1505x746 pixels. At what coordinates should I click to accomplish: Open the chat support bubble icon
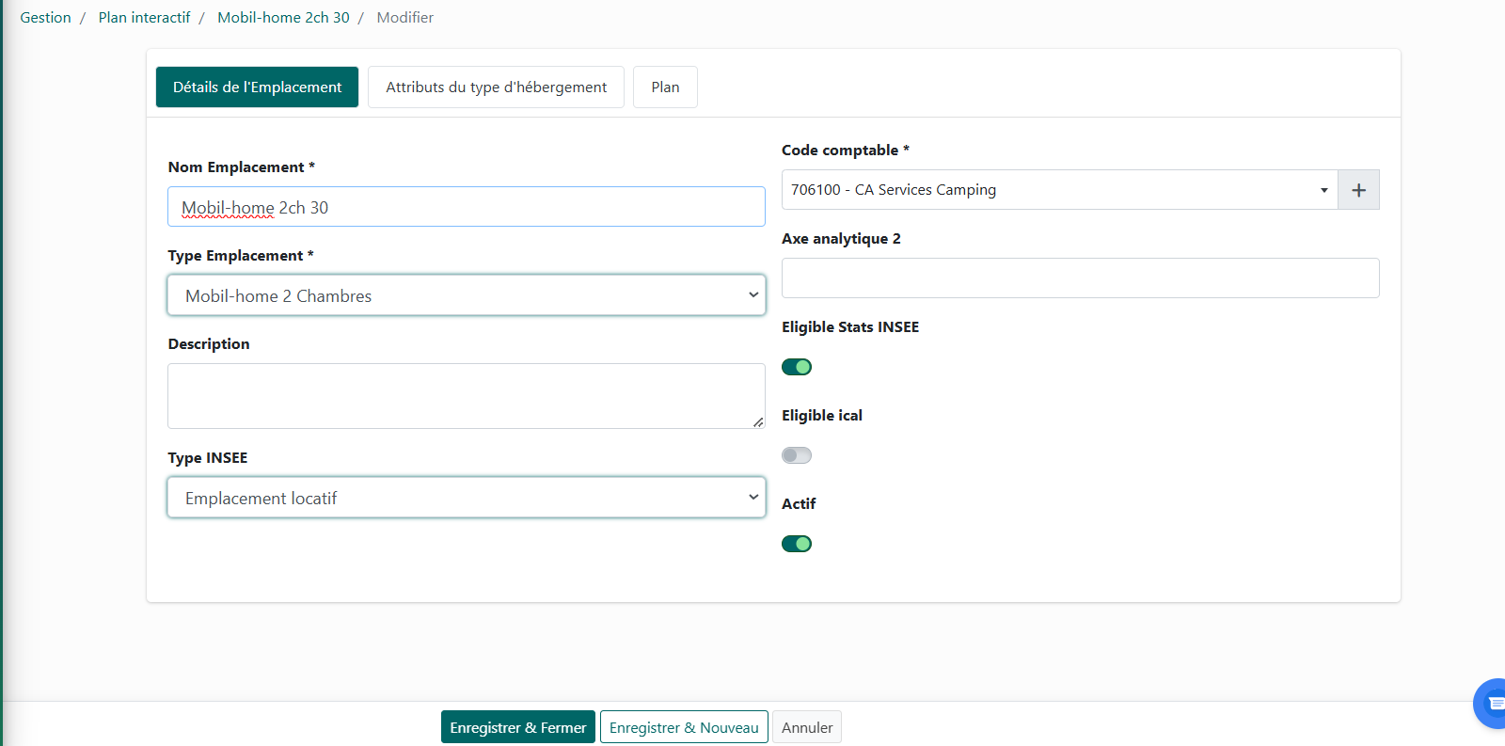pyautogui.click(x=1492, y=703)
